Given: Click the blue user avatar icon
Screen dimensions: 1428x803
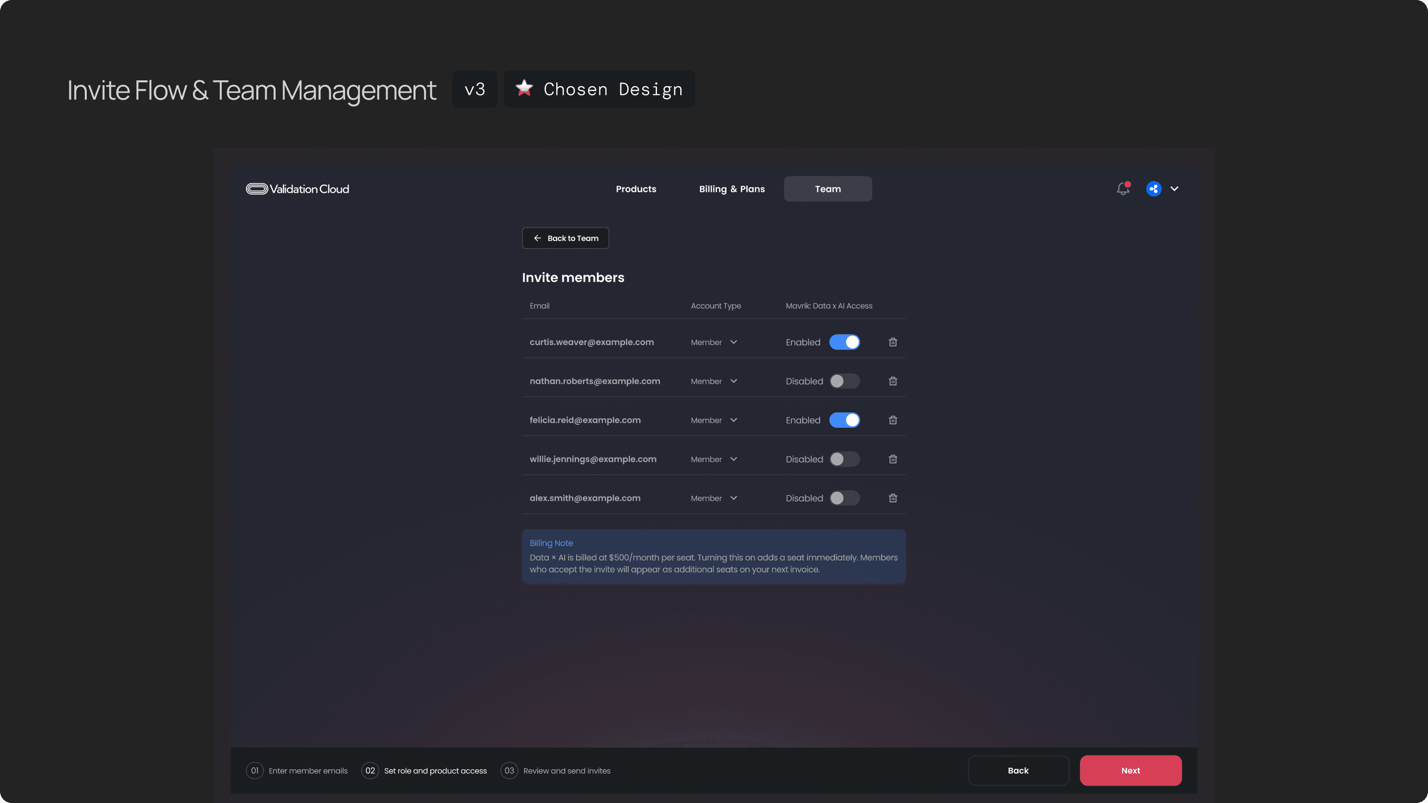Looking at the screenshot, I should point(1154,189).
